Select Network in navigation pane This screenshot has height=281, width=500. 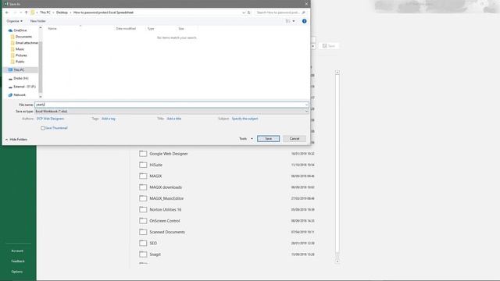point(19,95)
